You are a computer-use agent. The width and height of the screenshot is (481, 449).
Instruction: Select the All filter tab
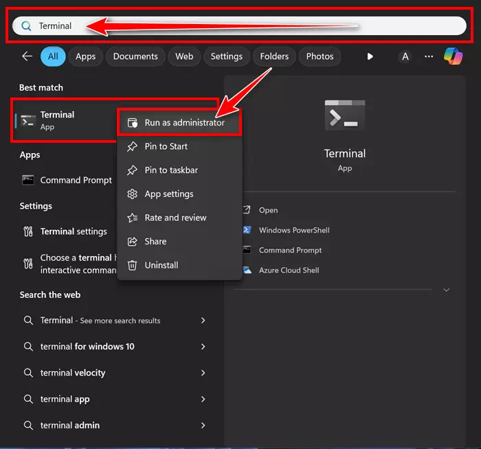(53, 56)
